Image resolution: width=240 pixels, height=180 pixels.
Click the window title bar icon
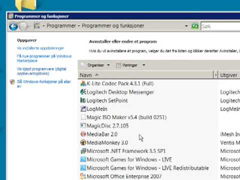tap(11, 16)
